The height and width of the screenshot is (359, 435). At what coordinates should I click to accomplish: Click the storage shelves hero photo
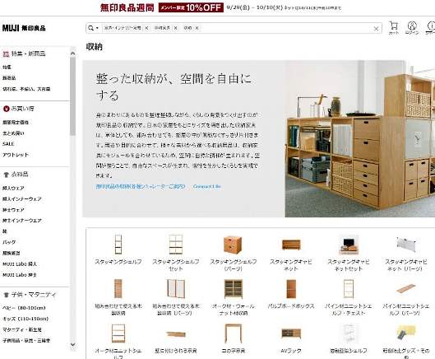point(360,138)
